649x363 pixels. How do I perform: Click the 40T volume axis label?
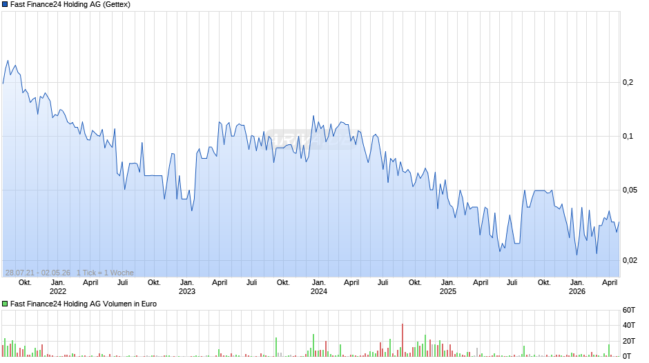pos(629,325)
